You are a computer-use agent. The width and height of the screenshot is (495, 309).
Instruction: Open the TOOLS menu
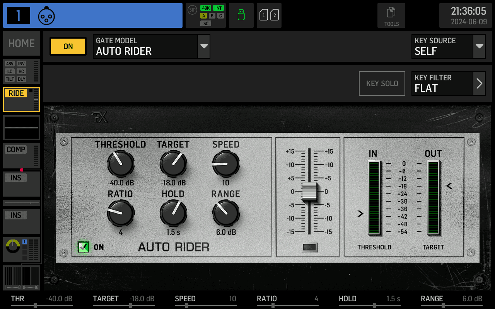pos(391,15)
